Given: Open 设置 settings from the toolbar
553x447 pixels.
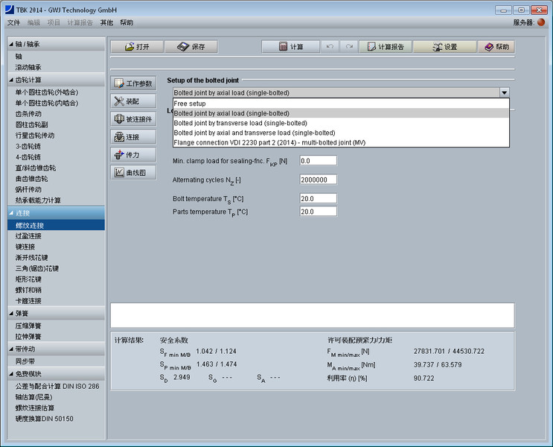Looking at the screenshot, I should [444, 46].
